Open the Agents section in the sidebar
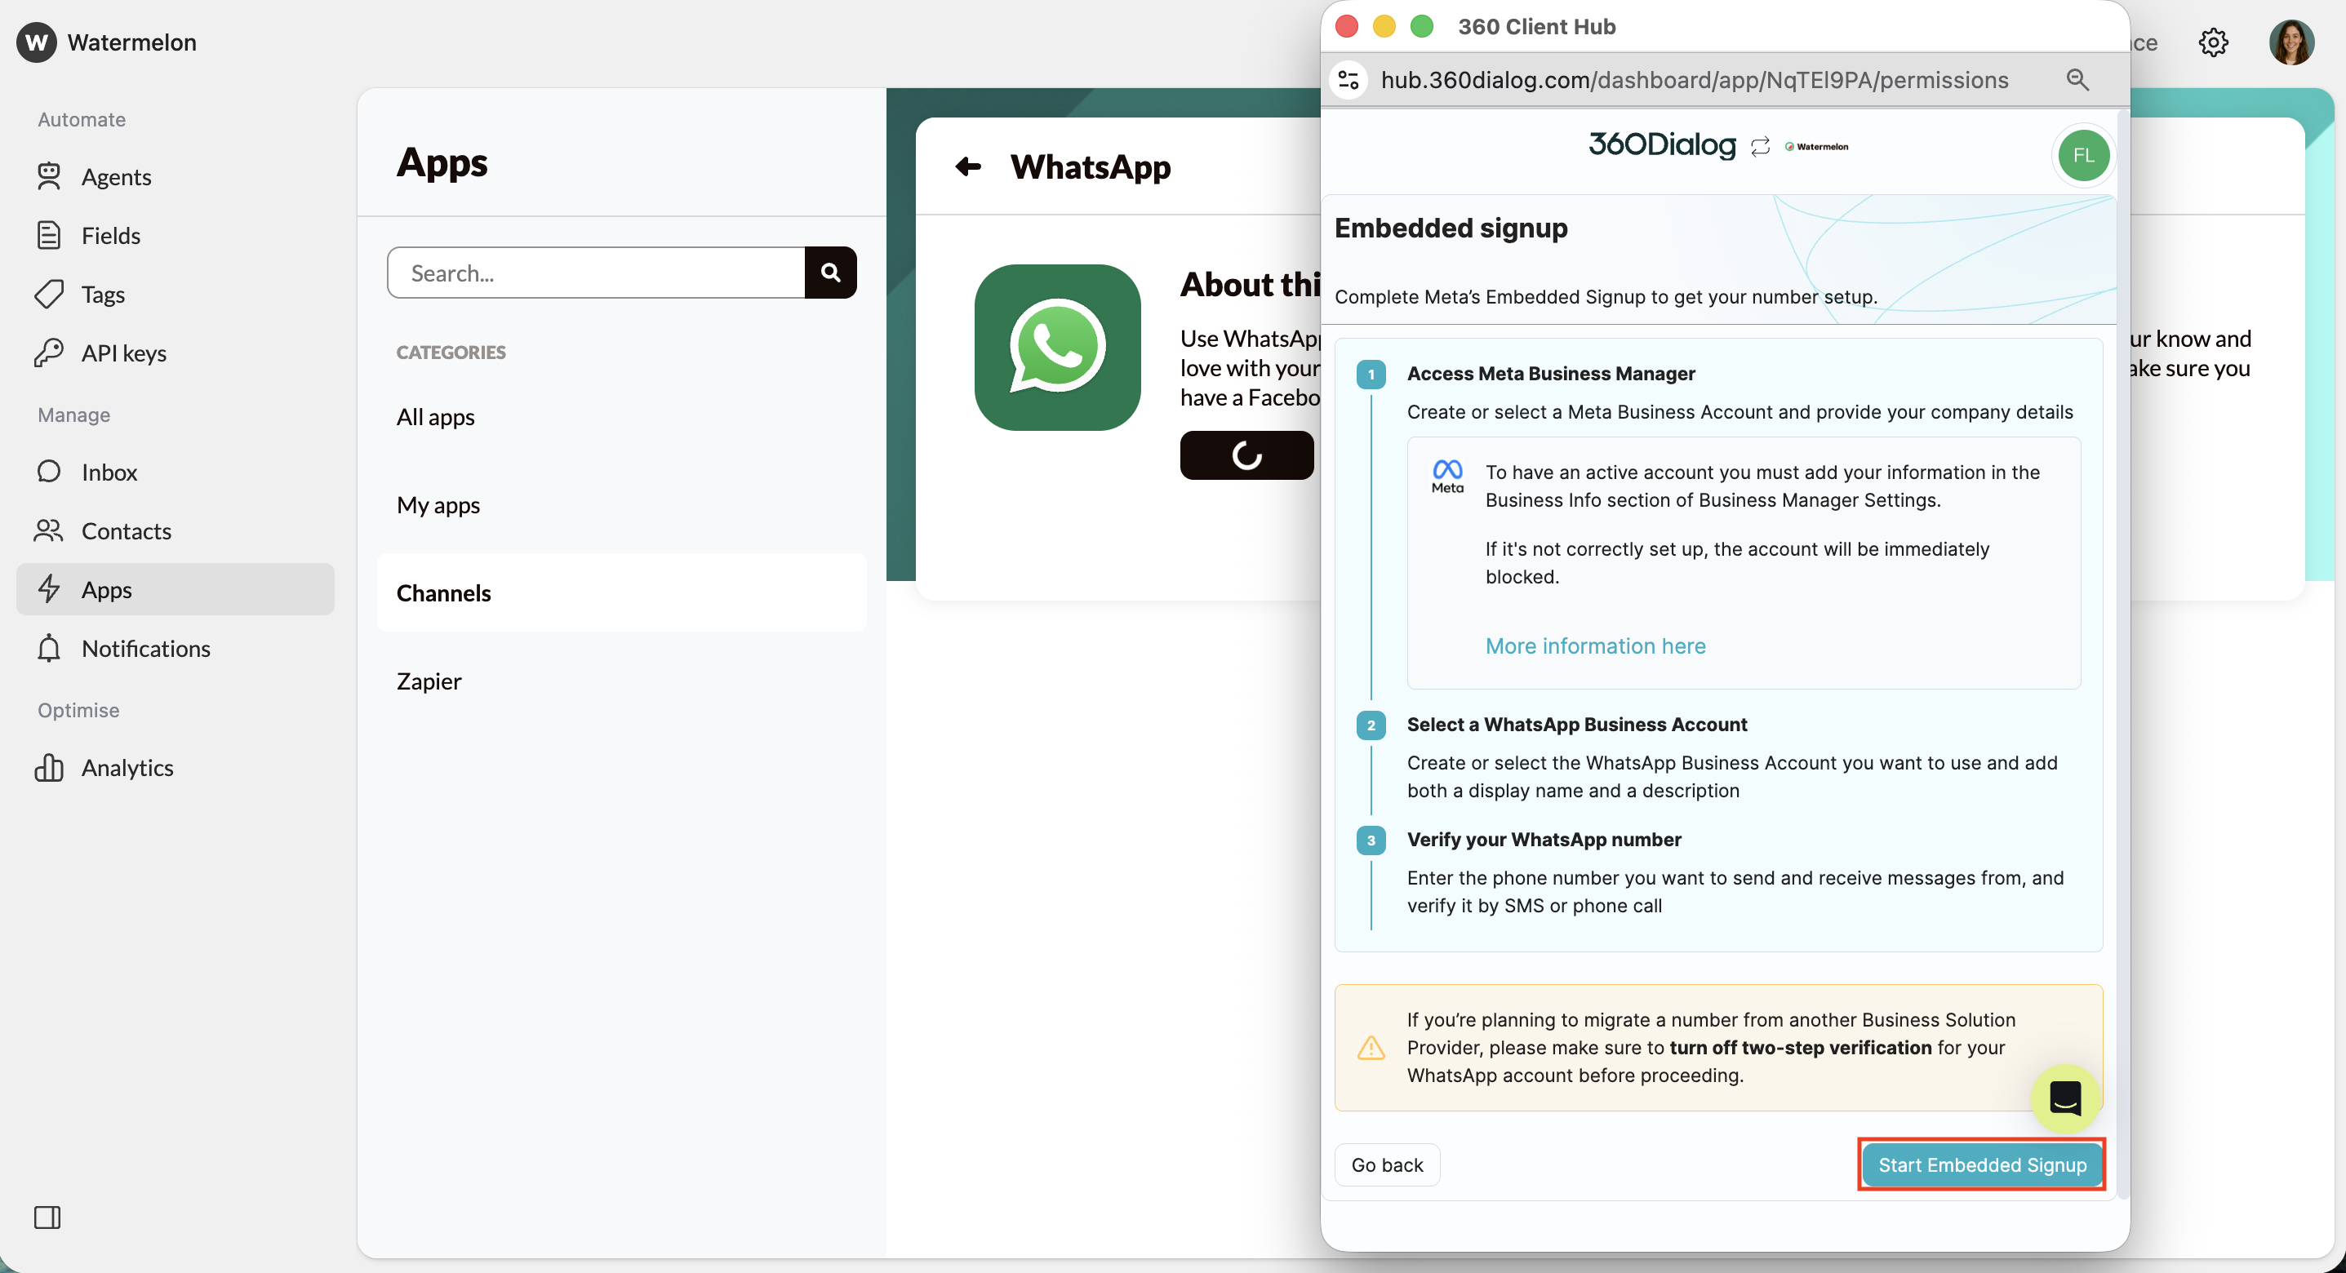 click(117, 176)
